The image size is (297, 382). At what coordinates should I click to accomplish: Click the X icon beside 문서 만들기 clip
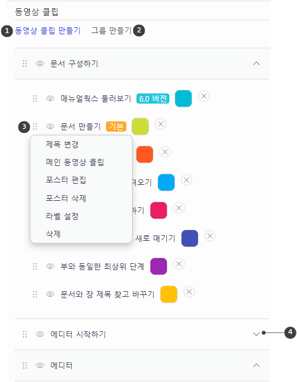click(x=161, y=124)
